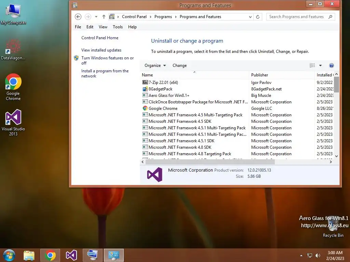Screen dimensions: 350x262
Task: Refresh the Programs and Features list
Action: (x=258, y=17)
